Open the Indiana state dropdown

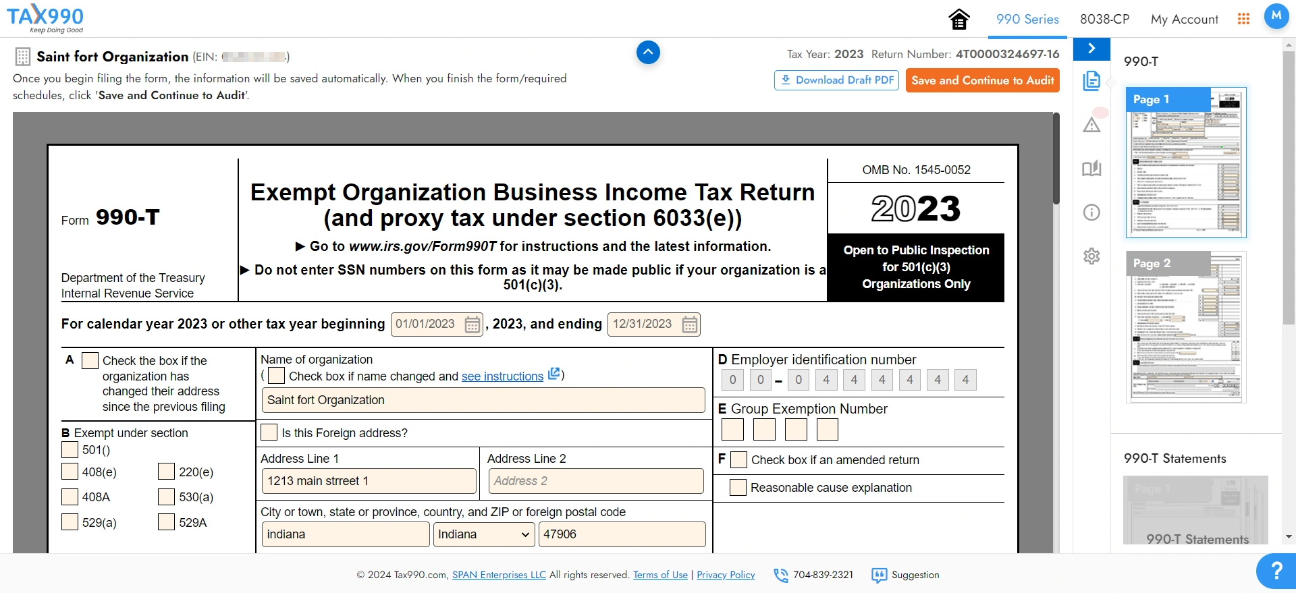483,534
